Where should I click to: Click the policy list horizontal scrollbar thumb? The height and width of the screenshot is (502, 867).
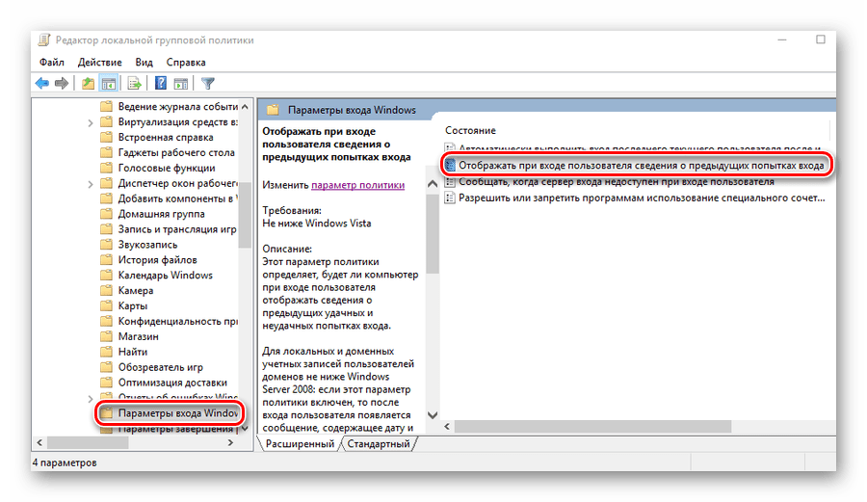(592, 426)
